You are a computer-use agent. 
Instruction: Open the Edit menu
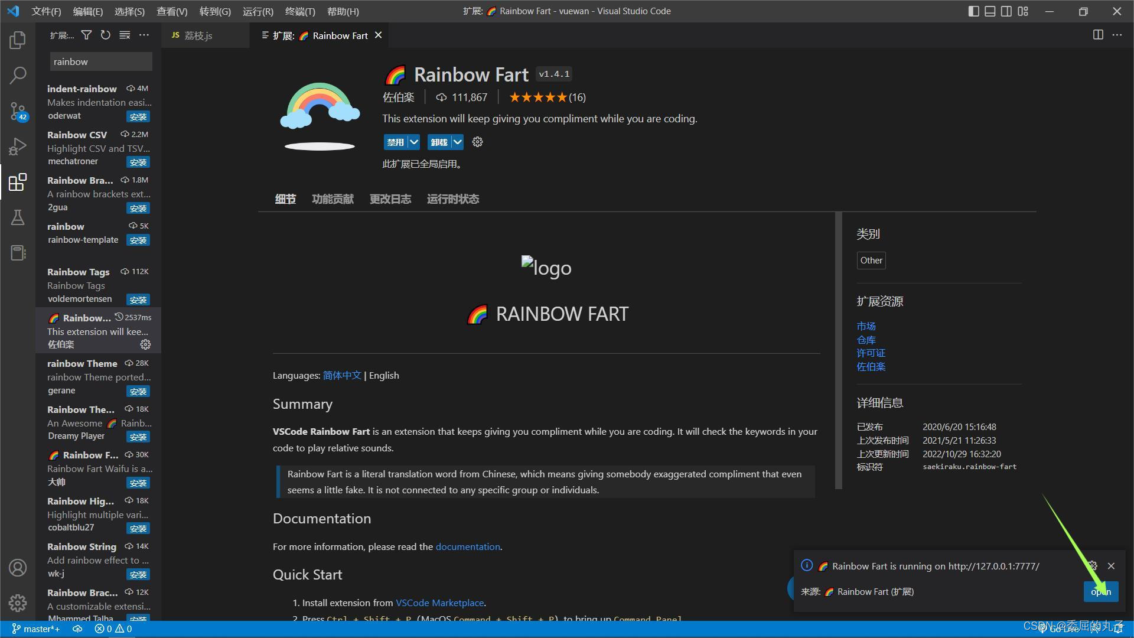click(x=88, y=11)
